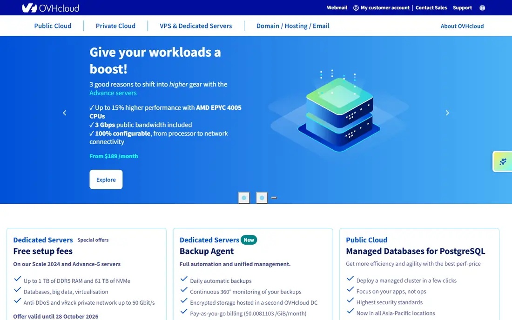Open the About OVHcloud menu
Screen dimensions: 512x320
coord(462,26)
